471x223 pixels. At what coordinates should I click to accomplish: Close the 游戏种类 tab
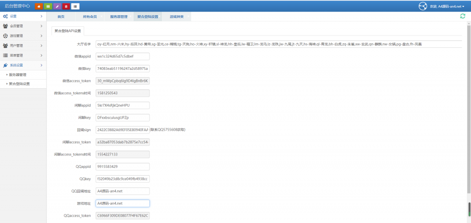[189, 17]
